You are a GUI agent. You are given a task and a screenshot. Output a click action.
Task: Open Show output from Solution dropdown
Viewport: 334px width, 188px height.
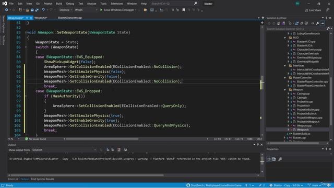64,150
